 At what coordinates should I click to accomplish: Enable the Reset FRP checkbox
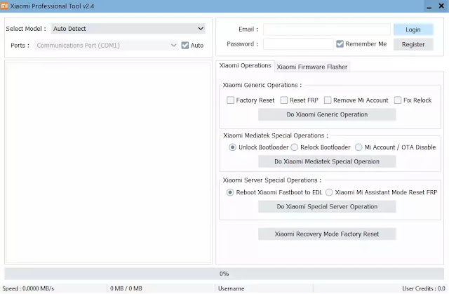[283, 100]
